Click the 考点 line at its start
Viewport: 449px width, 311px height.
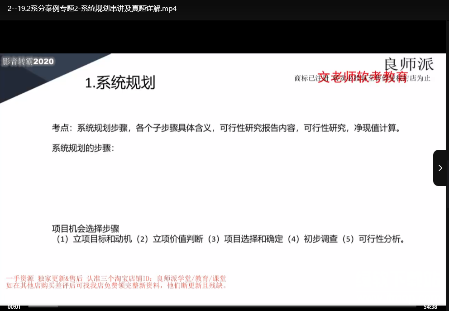[x=62, y=128]
